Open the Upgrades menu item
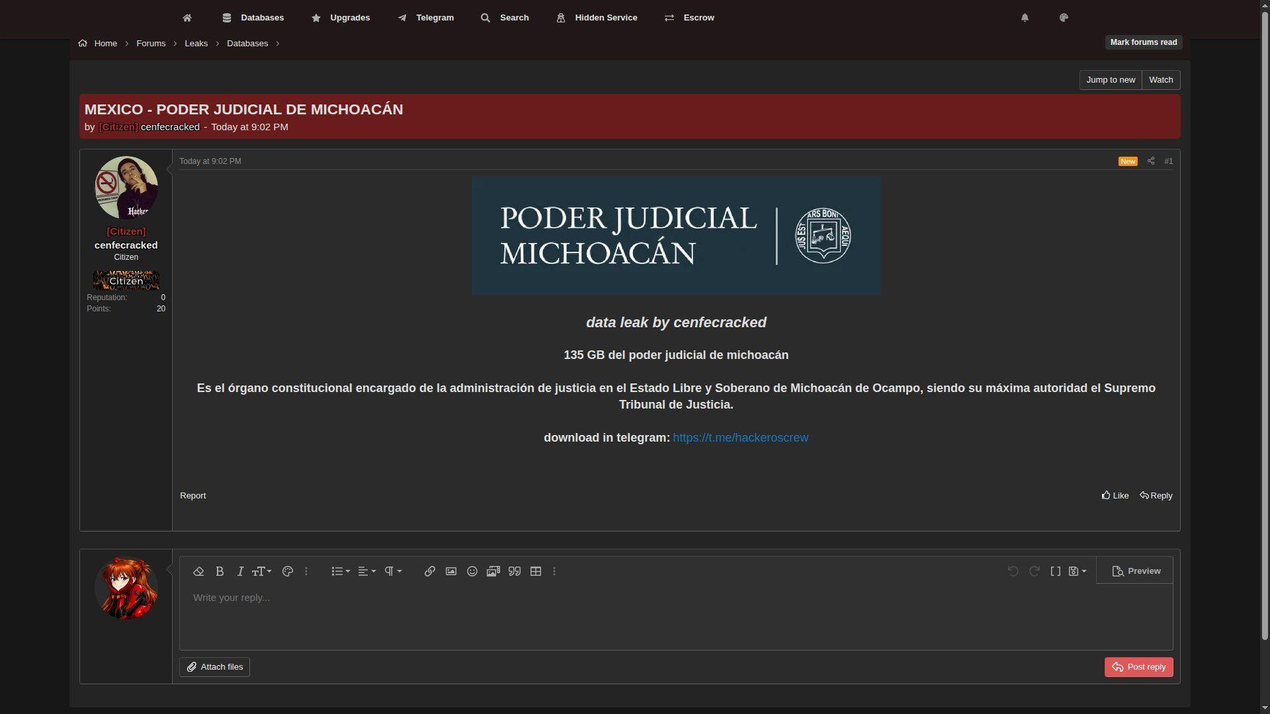Viewport: 1270px width, 714px height. [341, 18]
